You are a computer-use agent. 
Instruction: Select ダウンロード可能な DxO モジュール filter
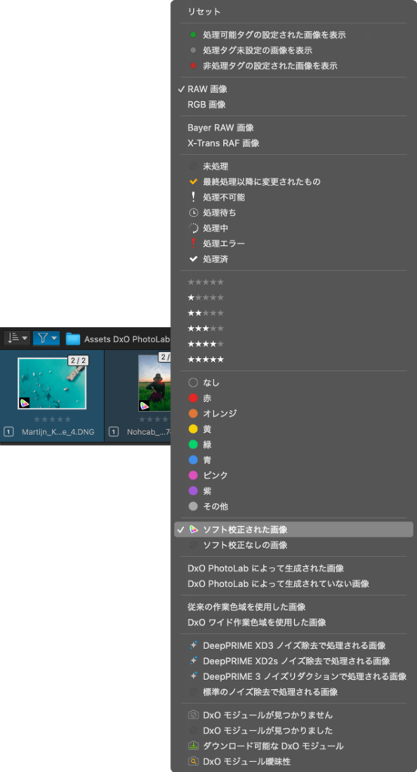click(x=293, y=746)
